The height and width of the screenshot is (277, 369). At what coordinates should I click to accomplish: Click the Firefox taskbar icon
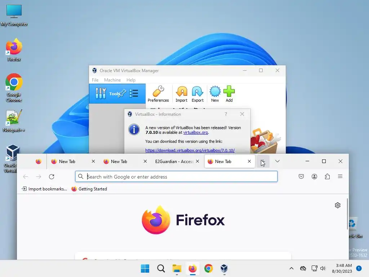[x=192, y=268]
